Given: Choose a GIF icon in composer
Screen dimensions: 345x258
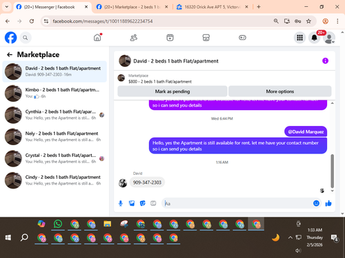Looking at the screenshot, I should pyautogui.click(x=153, y=203).
